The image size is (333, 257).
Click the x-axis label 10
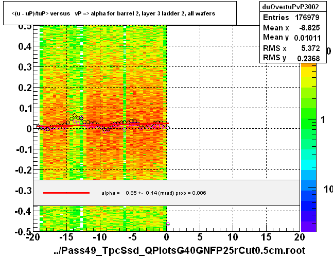[233, 237]
